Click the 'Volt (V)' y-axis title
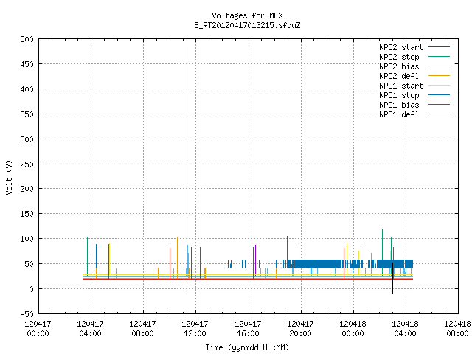The image size is (472, 354). pyautogui.click(x=9, y=177)
